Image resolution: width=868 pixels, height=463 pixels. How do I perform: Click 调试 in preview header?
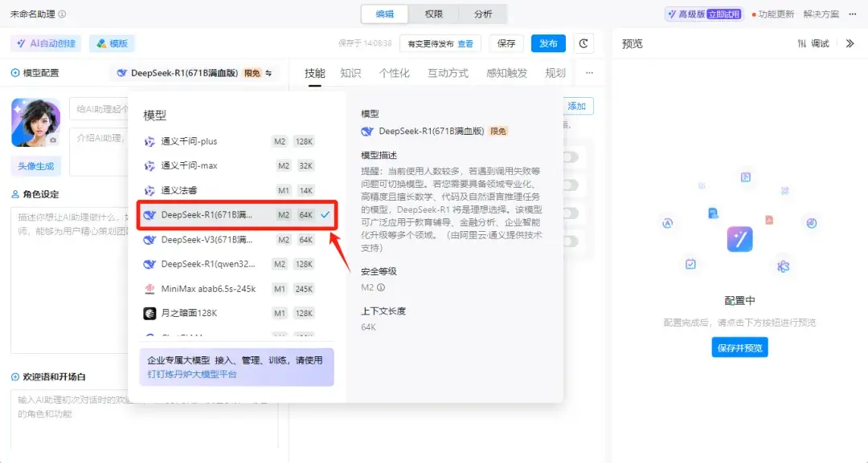tap(813, 43)
